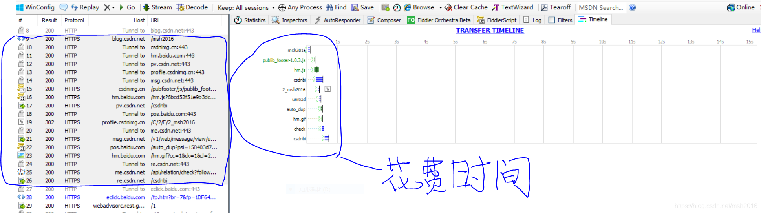Click the camera screenshot icon
Viewport: 761px width, 213px height.
tap(385, 7)
